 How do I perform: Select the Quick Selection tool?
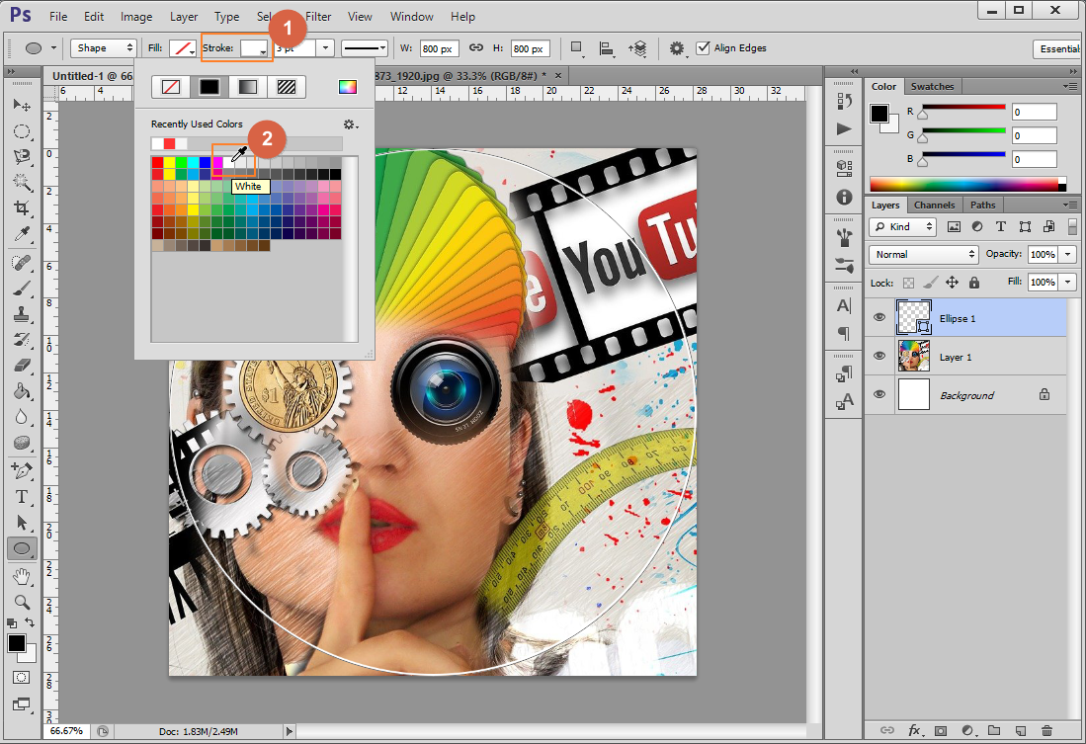pos(22,182)
